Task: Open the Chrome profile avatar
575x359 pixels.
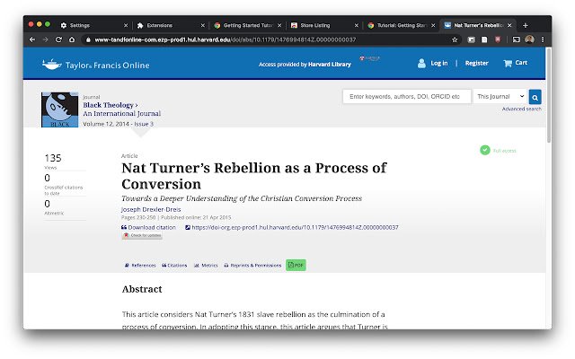Action: (x=529, y=39)
